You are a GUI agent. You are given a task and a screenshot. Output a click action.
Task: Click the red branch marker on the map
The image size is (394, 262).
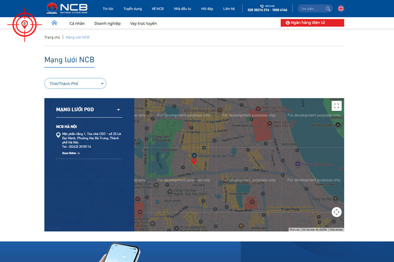194,161
